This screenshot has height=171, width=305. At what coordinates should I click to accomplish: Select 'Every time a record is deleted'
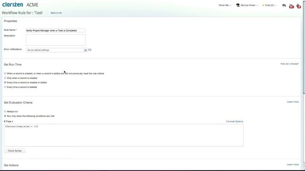pyautogui.click(x=5, y=87)
